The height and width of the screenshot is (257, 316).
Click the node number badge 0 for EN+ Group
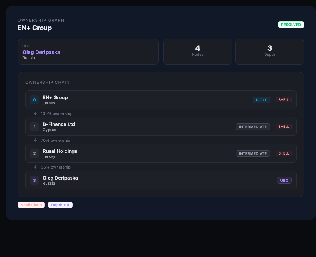coord(35,100)
